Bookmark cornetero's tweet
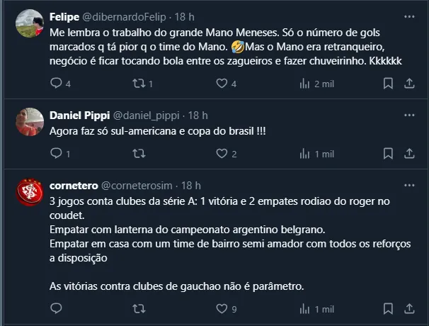This screenshot has width=429, height=326. tap(388, 309)
